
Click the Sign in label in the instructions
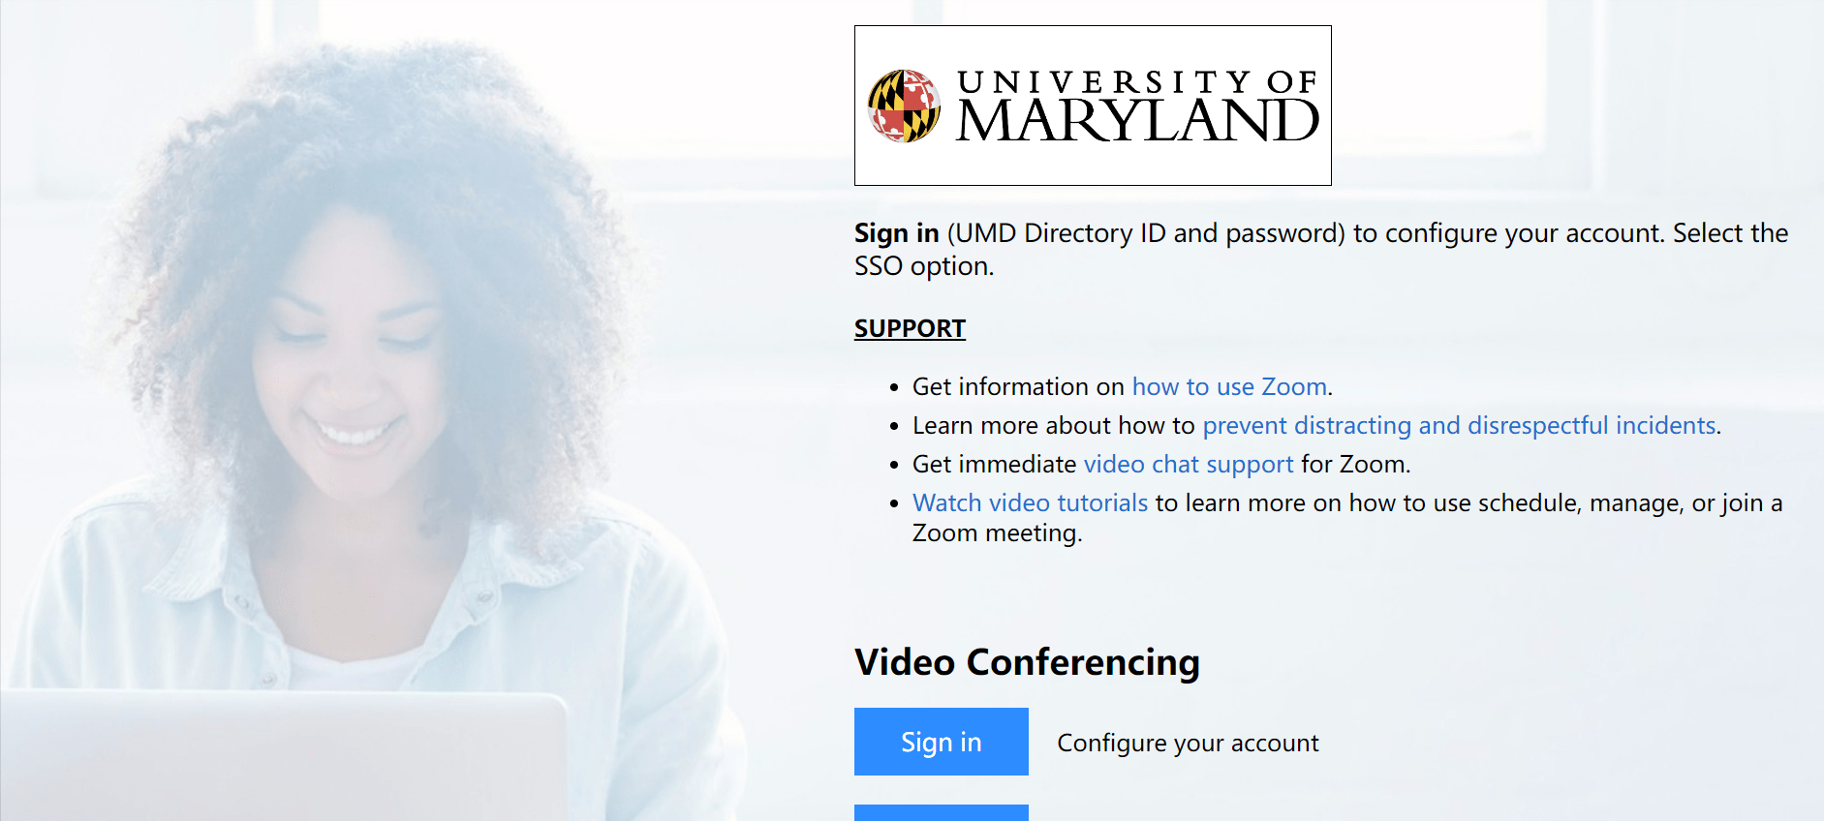pyautogui.click(x=895, y=232)
